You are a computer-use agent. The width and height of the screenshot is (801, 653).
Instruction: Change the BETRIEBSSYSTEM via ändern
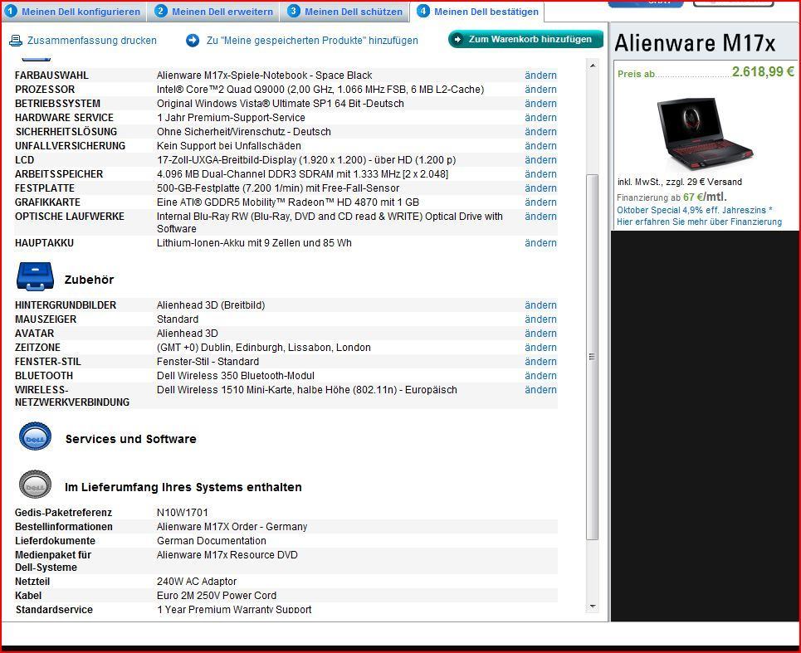[x=540, y=104]
